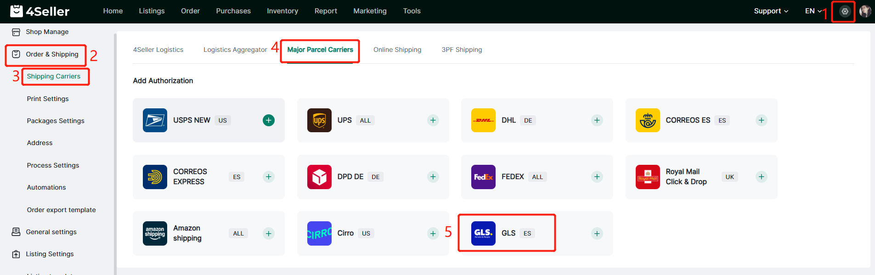Click the 4Seller logo
The height and width of the screenshot is (275, 875).
[40, 11]
